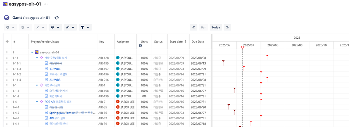The image size is (349, 127).
Task: Click the 2025/08 month header in timeline
Action: (272, 45)
